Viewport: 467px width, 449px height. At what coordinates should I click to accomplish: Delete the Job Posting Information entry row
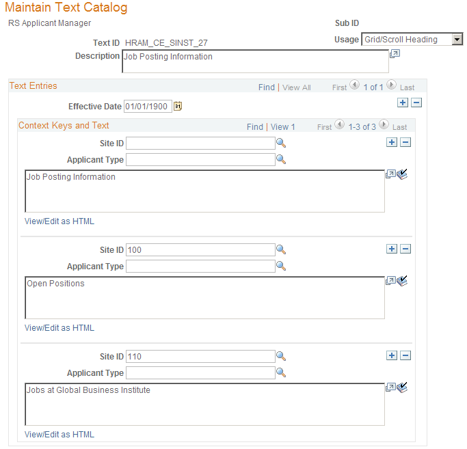coord(405,142)
